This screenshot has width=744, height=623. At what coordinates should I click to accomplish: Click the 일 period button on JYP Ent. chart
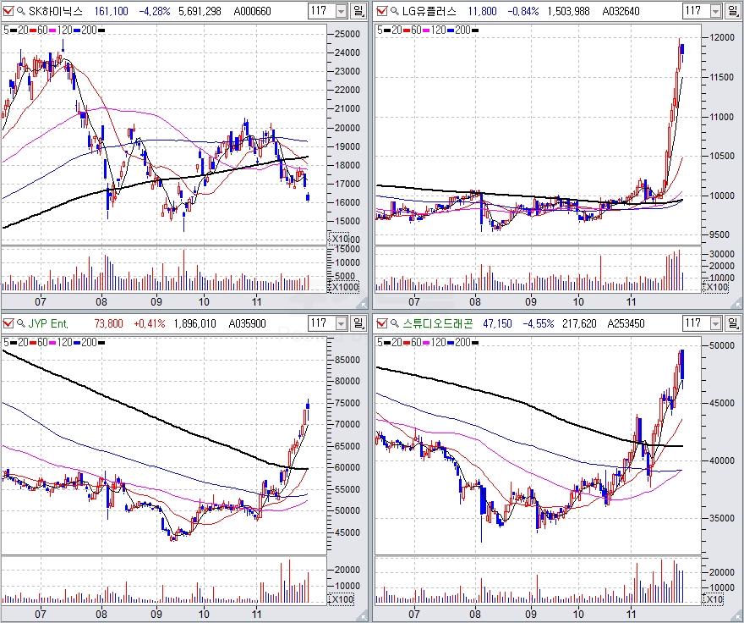[358, 323]
